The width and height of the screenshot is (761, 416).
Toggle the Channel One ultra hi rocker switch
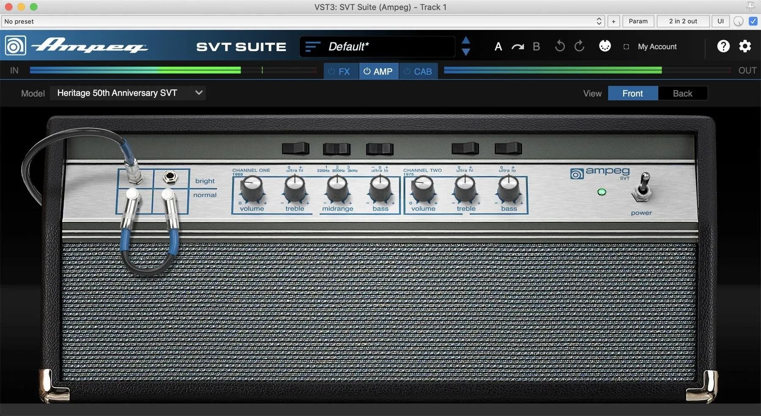pyautogui.click(x=296, y=149)
